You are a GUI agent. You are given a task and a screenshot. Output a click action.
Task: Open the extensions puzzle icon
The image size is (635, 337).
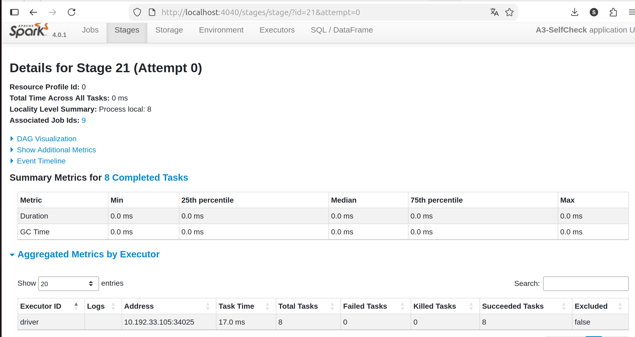[x=613, y=12]
